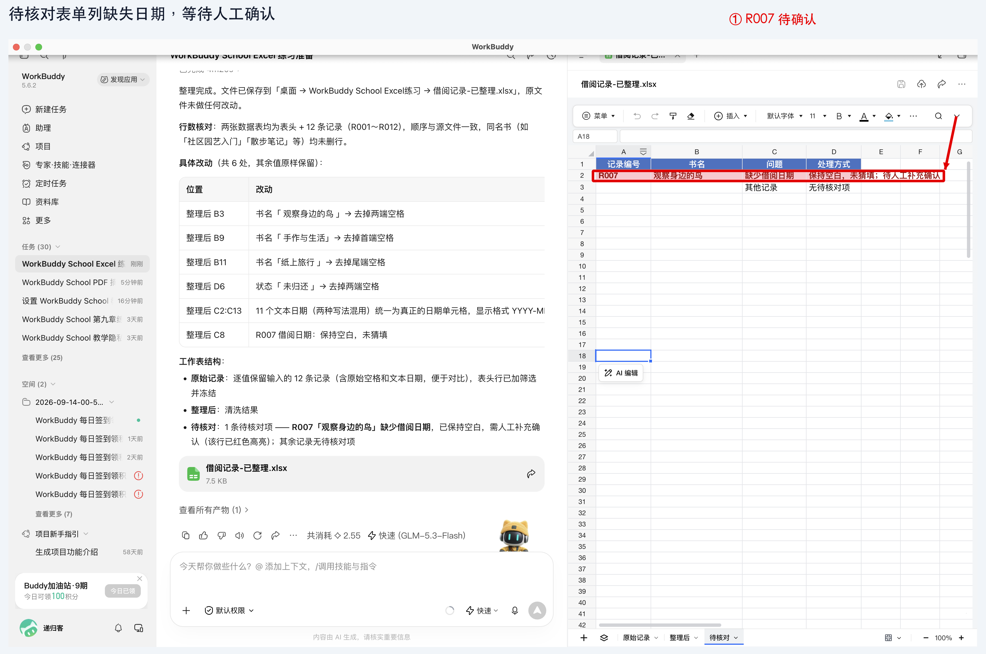Open the spreadsheet search magnifier
986x654 pixels.
click(938, 116)
